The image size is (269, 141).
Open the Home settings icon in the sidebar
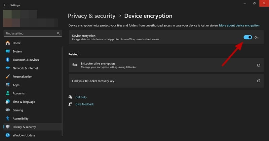[x=8, y=43]
